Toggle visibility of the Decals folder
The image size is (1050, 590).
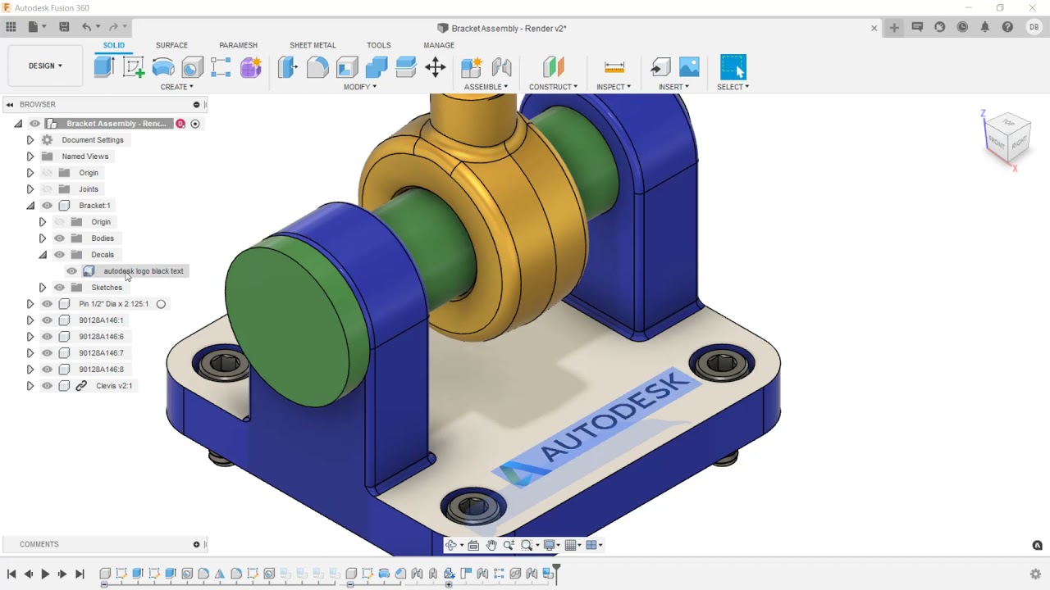(59, 255)
